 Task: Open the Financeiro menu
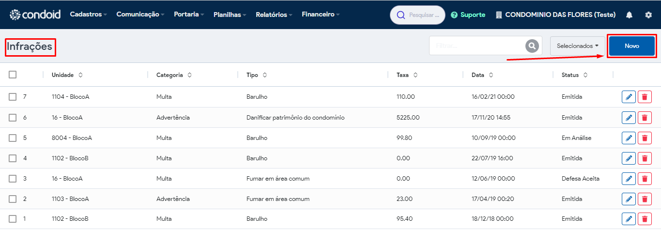pyautogui.click(x=321, y=15)
